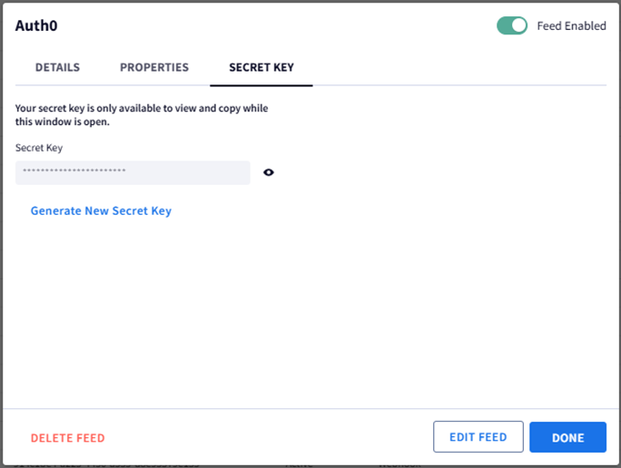Click the secret key availability notice text
621x468 pixels.
[142, 114]
